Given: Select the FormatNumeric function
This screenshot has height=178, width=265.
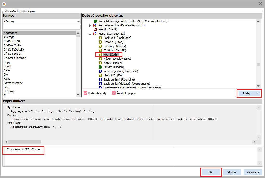Looking at the screenshot, I should [x=13, y=83].
